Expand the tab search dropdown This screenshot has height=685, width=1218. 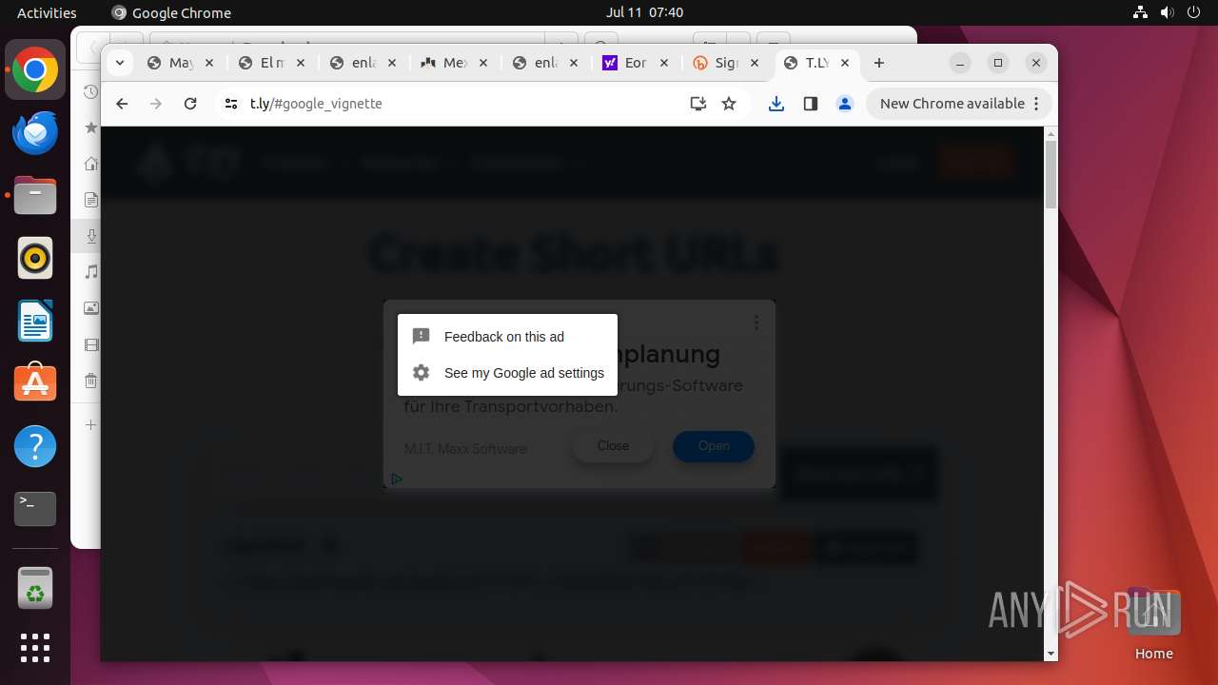[x=119, y=63]
